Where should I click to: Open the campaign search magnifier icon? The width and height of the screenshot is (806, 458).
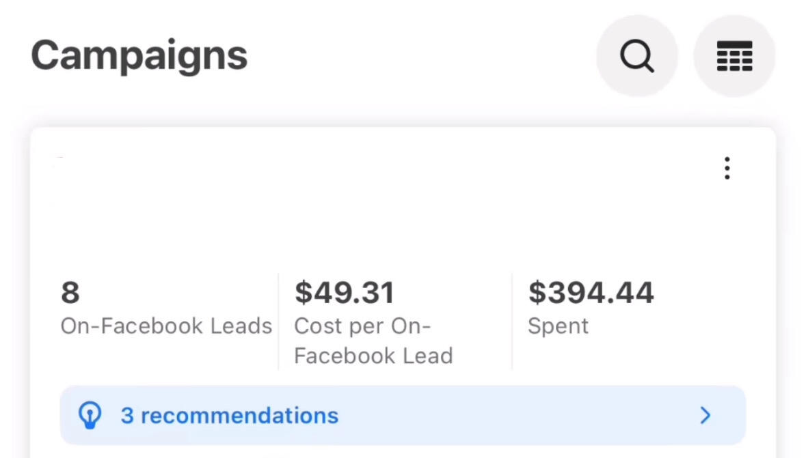(637, 55)
